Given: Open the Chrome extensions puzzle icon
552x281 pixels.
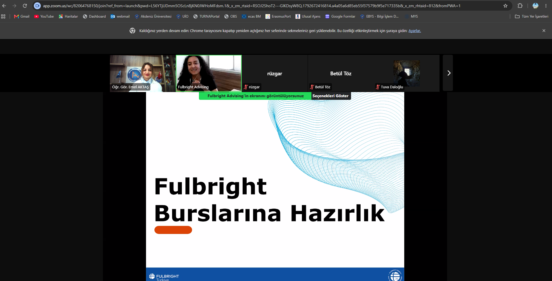Looking at the screenshot, I should pos(520,6).
